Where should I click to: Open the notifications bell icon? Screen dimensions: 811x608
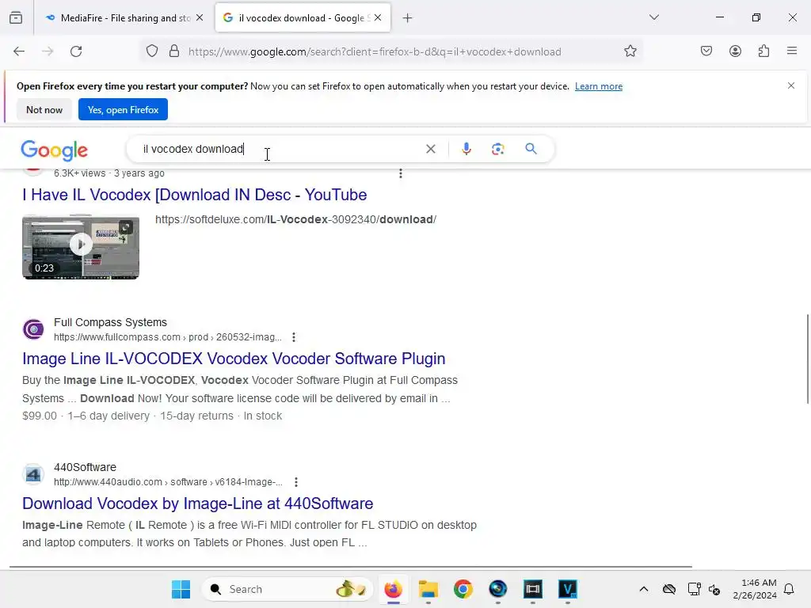coord(790,589)
